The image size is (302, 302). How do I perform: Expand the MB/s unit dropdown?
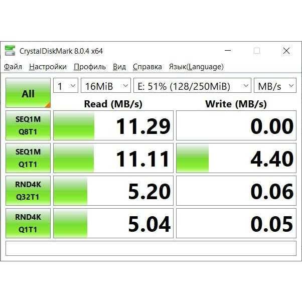pyautogui.click(x=275, y=85)
